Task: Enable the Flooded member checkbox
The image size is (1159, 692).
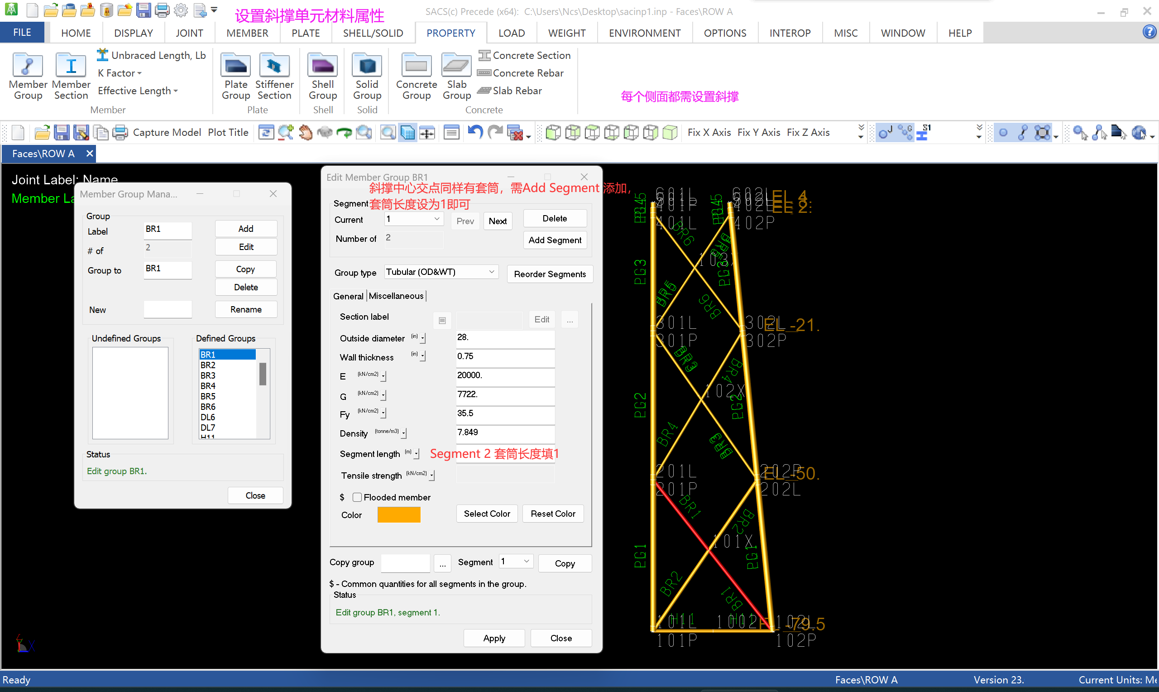Action: 357,498
